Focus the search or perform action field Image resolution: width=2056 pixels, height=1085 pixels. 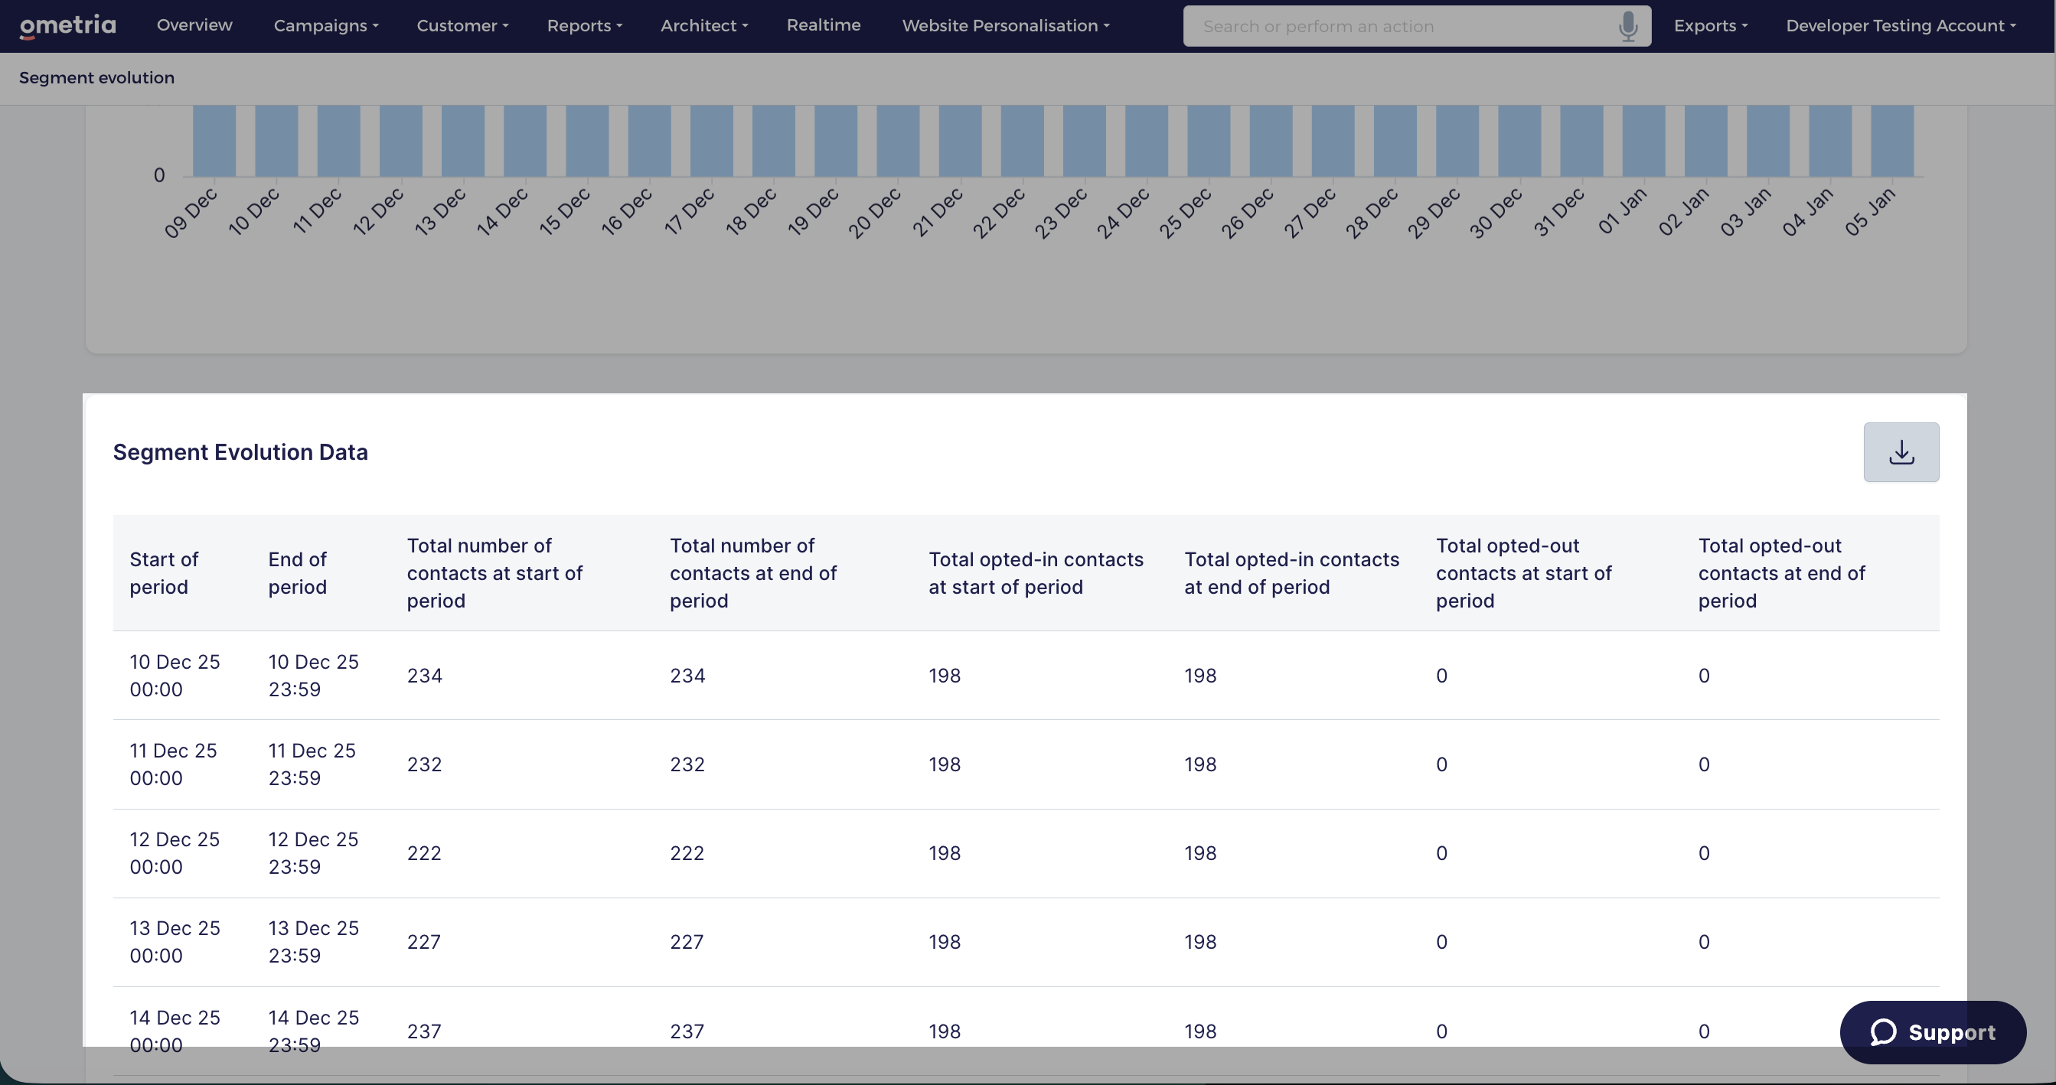[x=1405, y=26]
